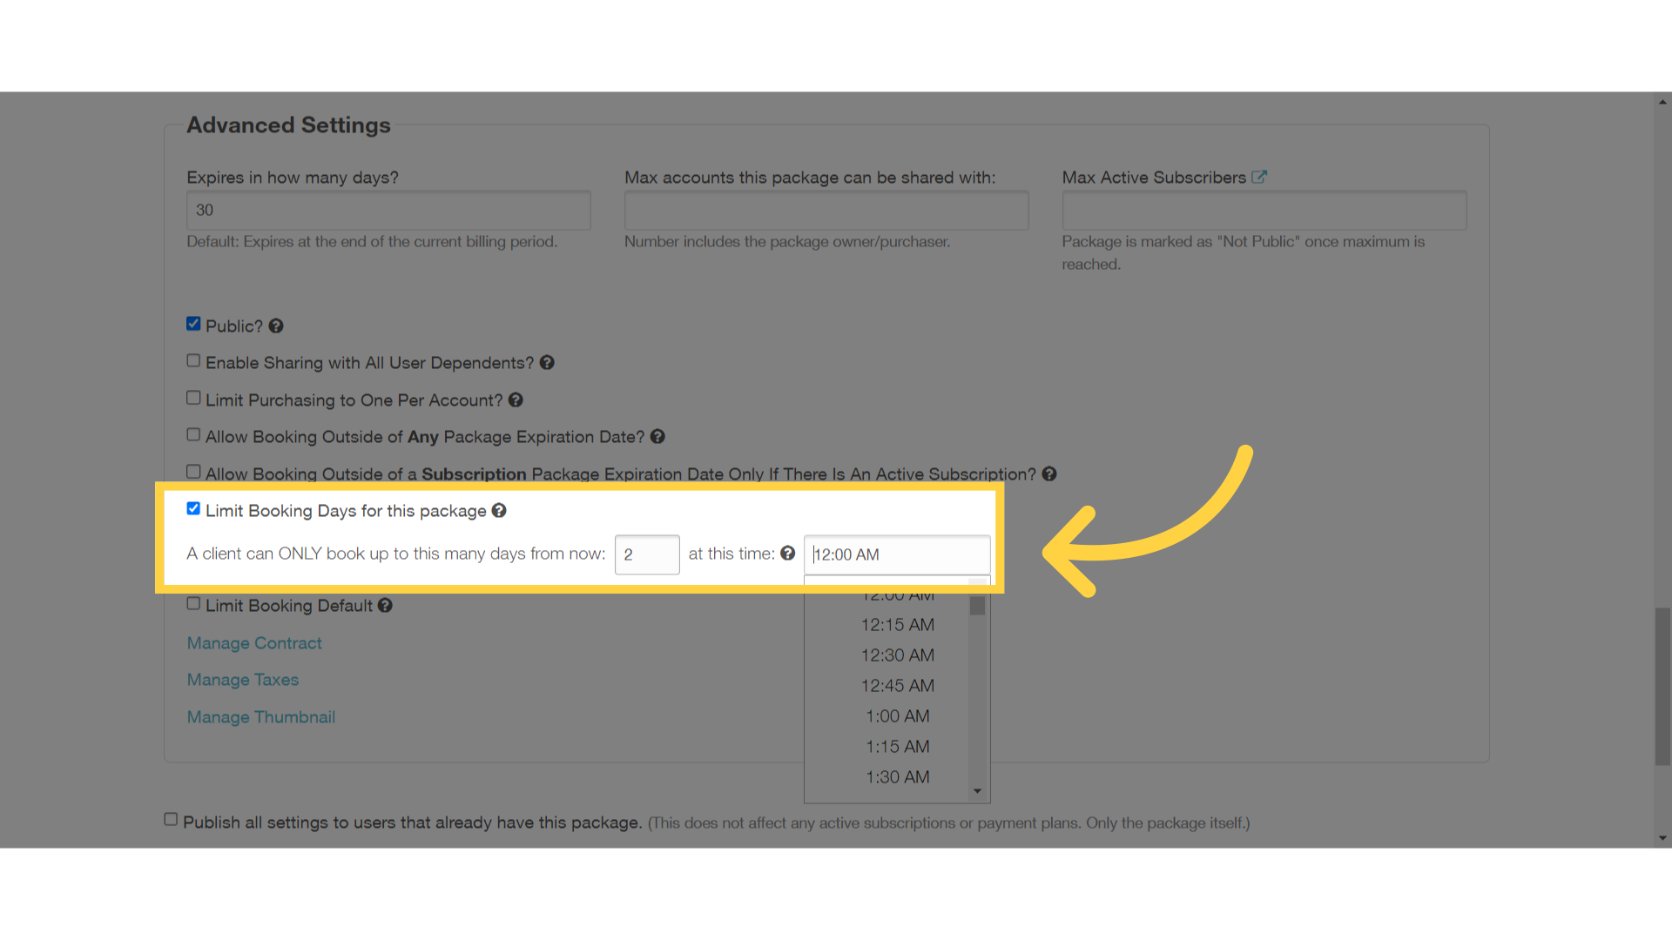Click the help icon next to 'Allow Booking Outside Any'
The height and width of the screenshot is (940, 1672).
658,436
